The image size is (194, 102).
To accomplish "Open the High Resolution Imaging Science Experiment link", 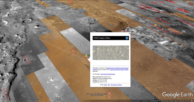I will pos(117,68).
